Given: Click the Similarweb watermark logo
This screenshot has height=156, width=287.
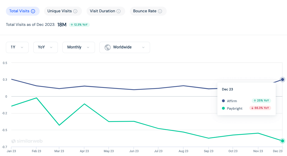Looking at the screenshot, I should 27,141.
